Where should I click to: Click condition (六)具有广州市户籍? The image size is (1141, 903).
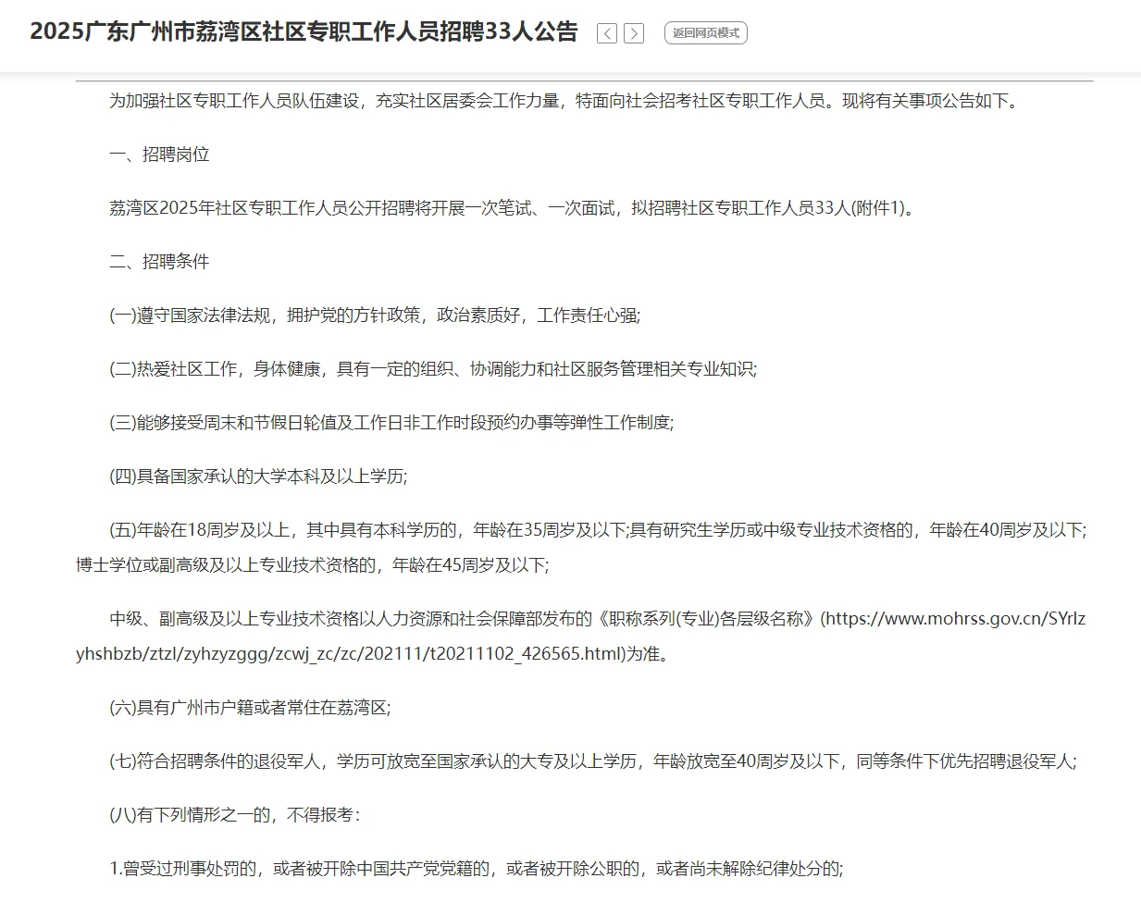(x=250, y=708)
